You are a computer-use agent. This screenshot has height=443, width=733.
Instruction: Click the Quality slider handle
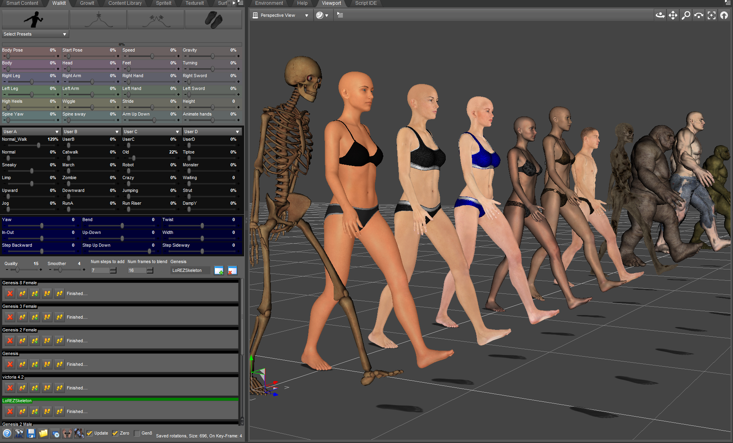pos(17,270)
